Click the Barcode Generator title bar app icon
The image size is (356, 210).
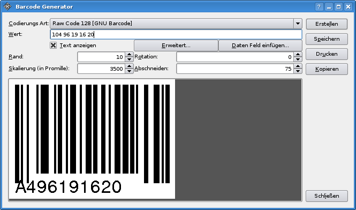click(7, 6)
